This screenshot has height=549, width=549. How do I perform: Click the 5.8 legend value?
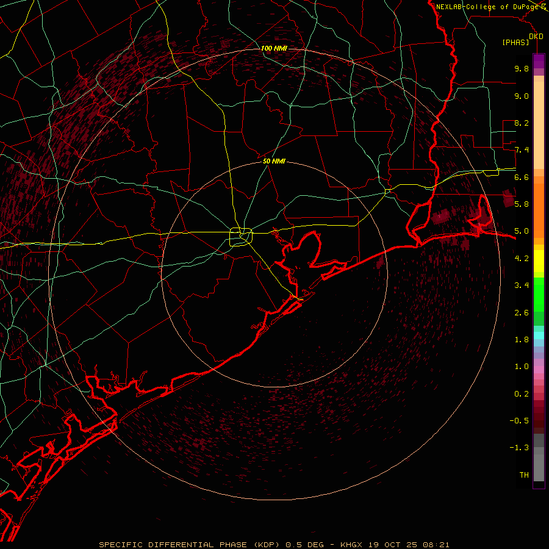tap(522, 204)
